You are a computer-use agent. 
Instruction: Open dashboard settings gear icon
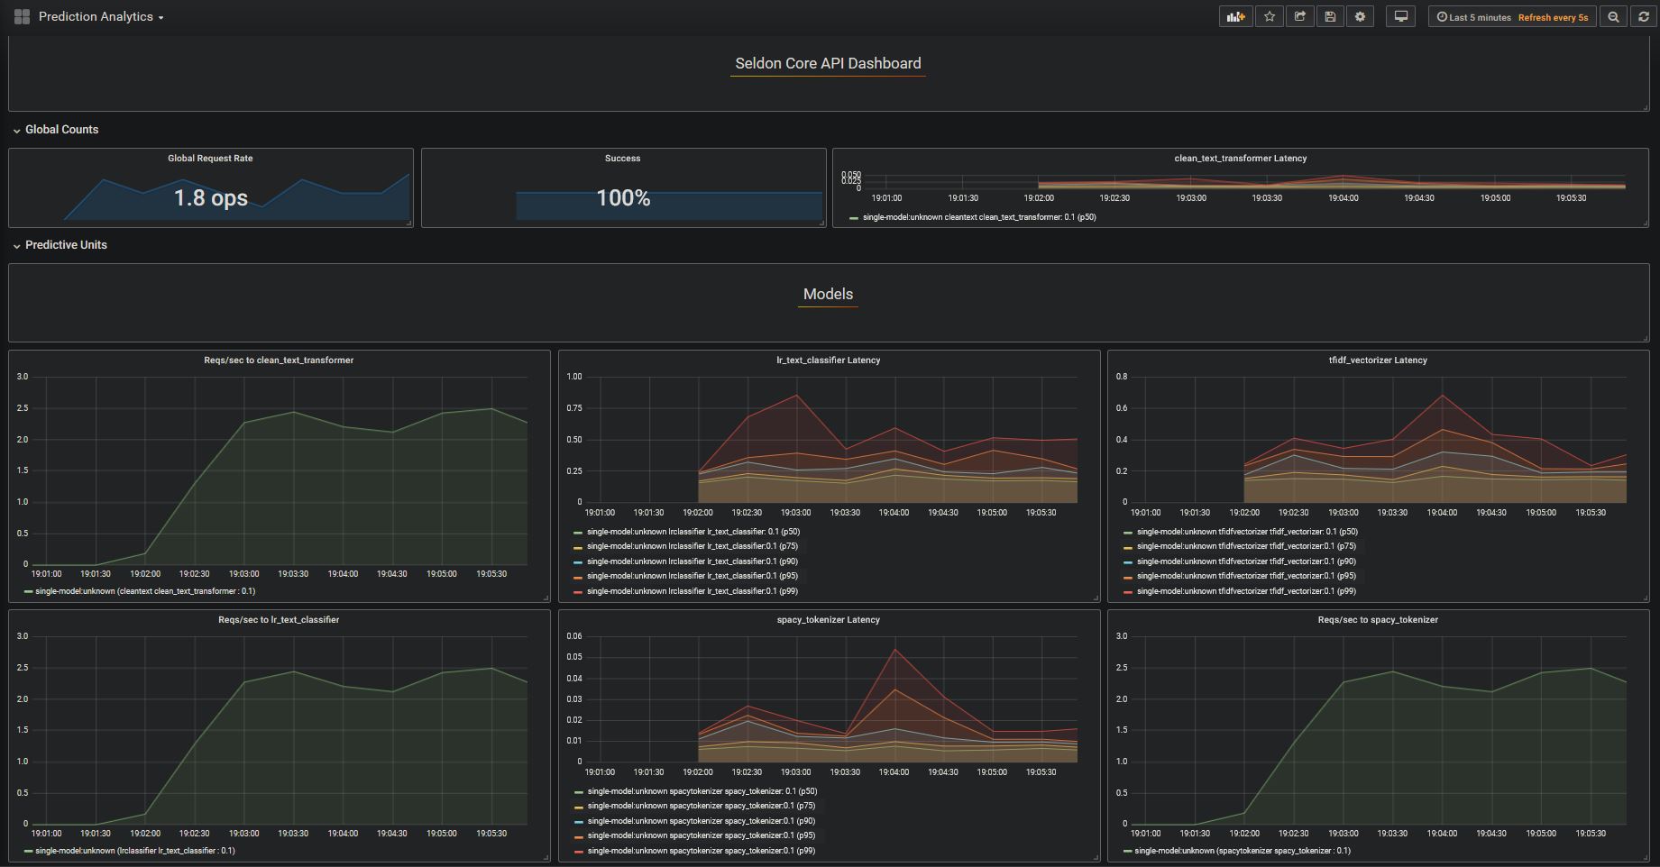click(1360, 16)
